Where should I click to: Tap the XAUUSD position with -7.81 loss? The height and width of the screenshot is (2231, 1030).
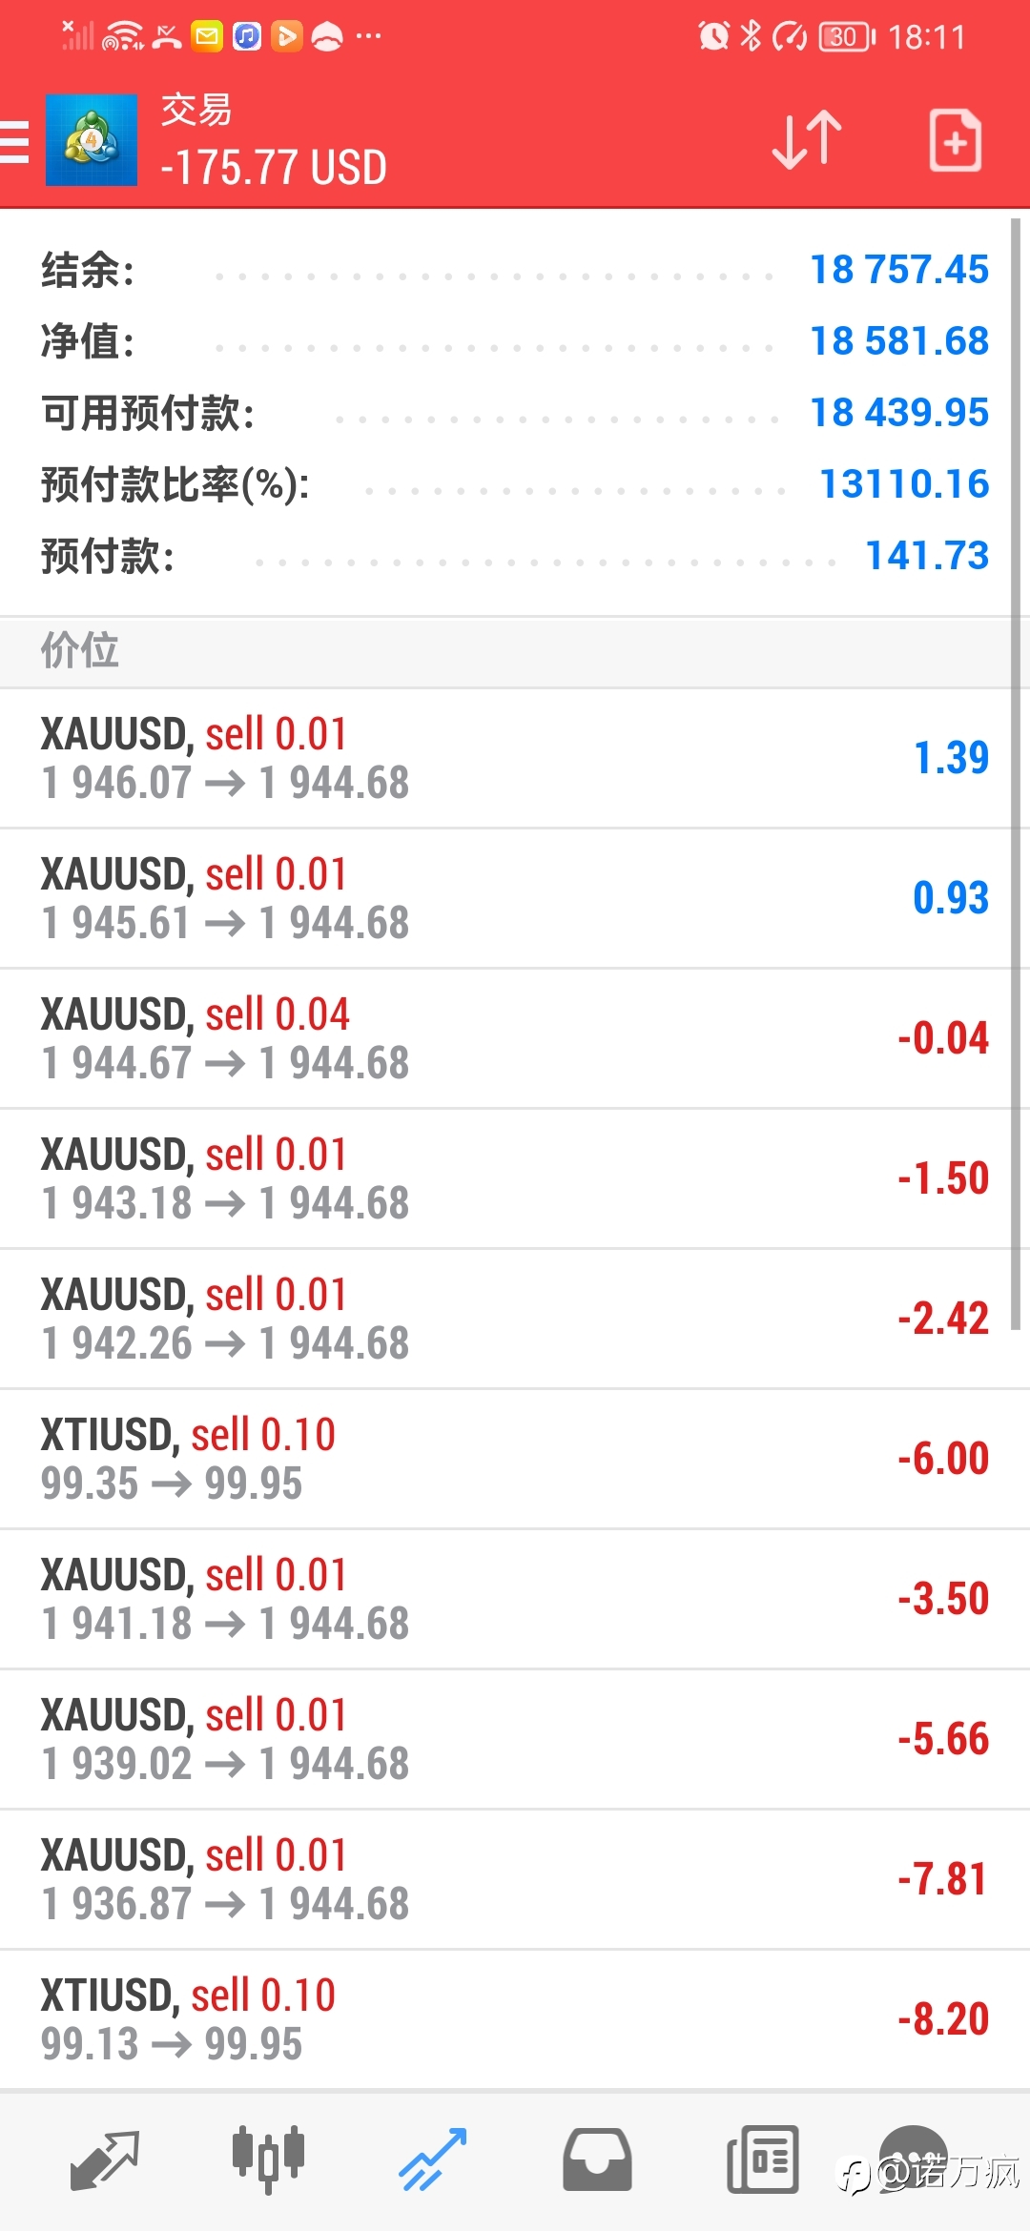(x=515, y=1880)
